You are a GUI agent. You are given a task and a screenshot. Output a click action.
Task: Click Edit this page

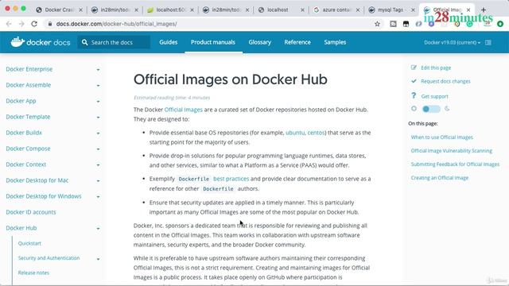point(436,68)
